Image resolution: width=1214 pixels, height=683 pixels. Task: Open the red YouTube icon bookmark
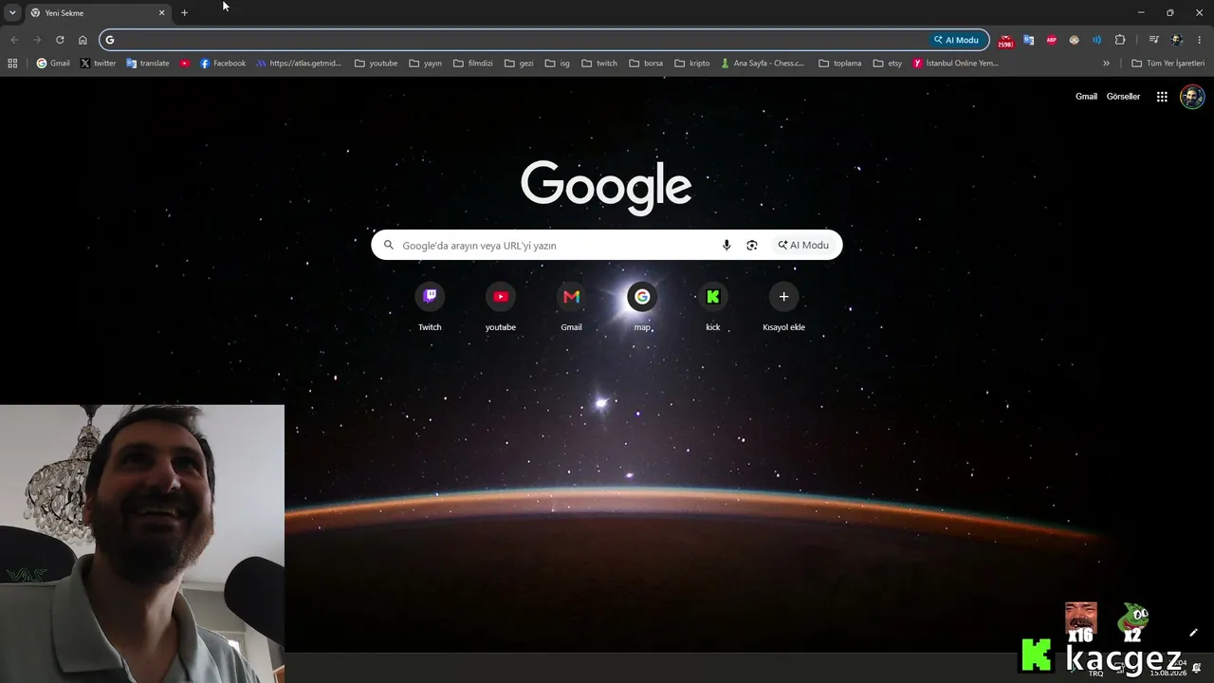click(x=185, y=64)
